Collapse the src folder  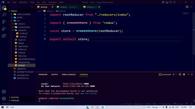[x=12, y=21]
